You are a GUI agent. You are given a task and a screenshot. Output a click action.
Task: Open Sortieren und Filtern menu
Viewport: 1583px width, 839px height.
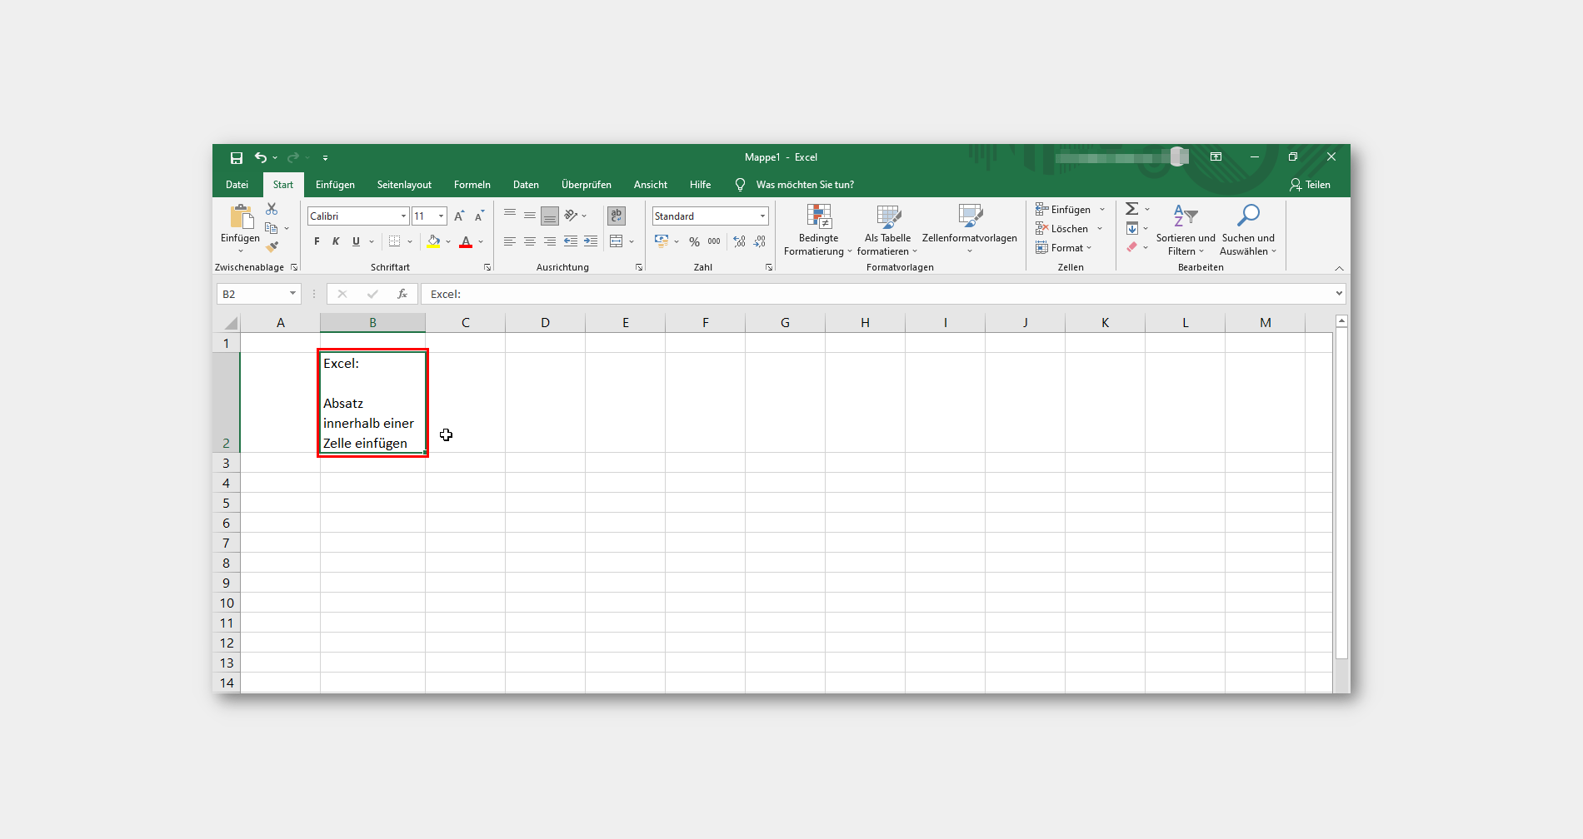[x=1186, y=230]
